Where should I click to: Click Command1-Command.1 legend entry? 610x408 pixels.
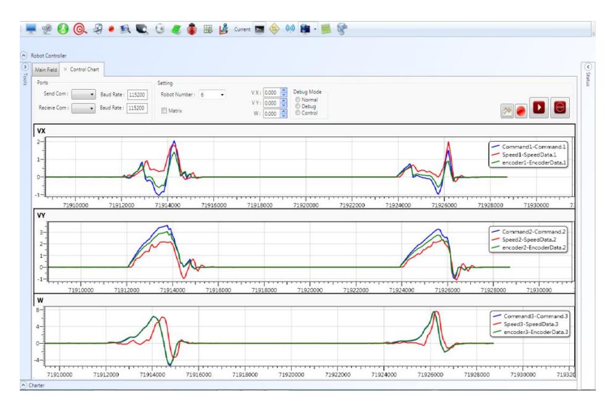click(528, 147)
